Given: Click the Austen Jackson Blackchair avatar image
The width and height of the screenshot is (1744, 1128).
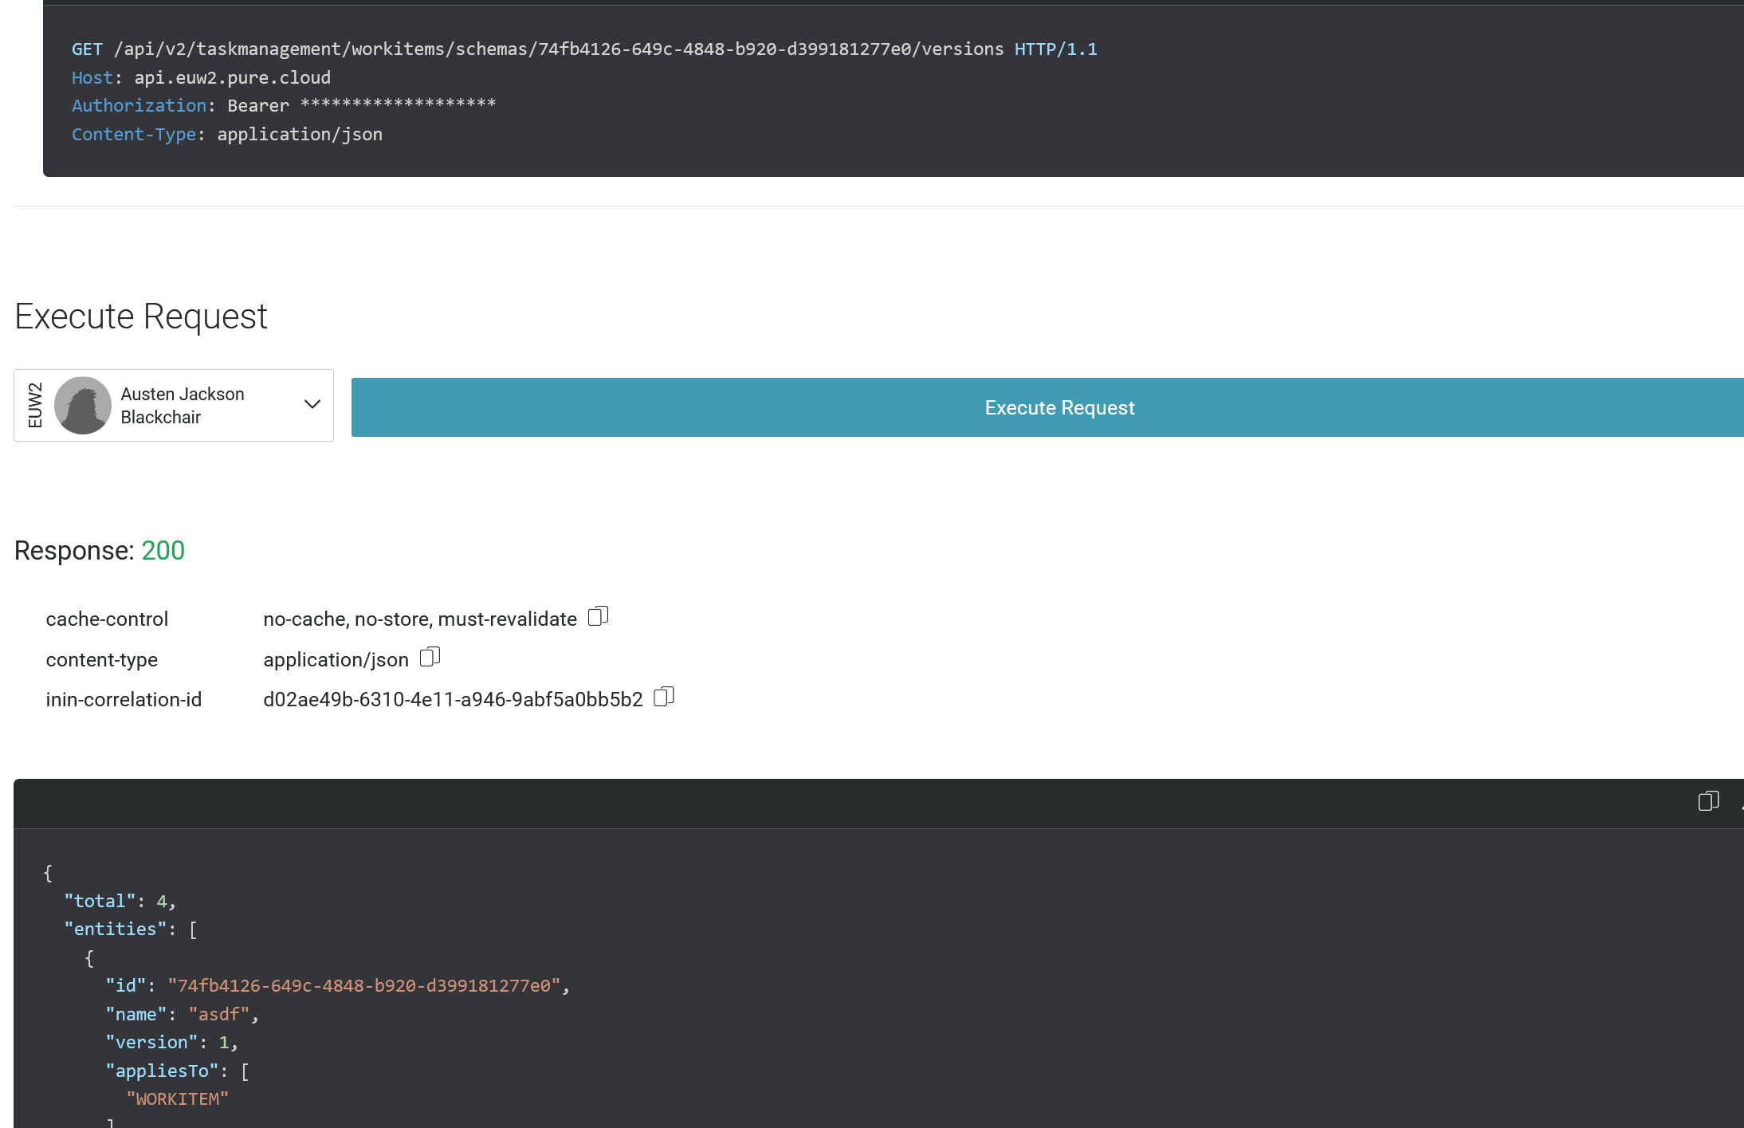Looking at the screenshot, I should (83, 405).
